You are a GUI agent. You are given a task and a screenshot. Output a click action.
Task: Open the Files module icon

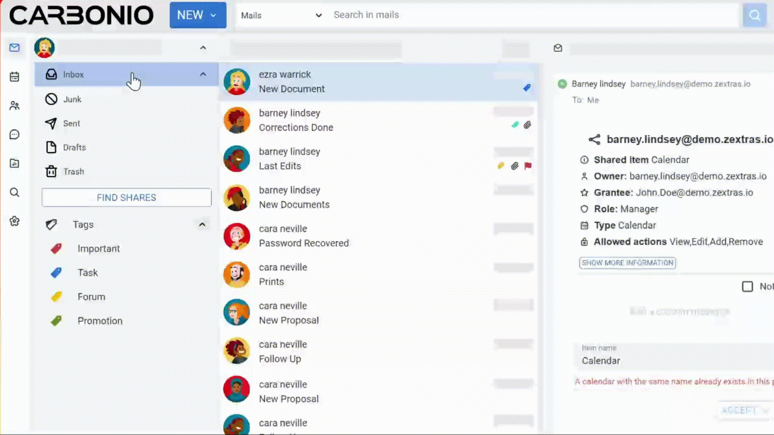pos(15,164)
